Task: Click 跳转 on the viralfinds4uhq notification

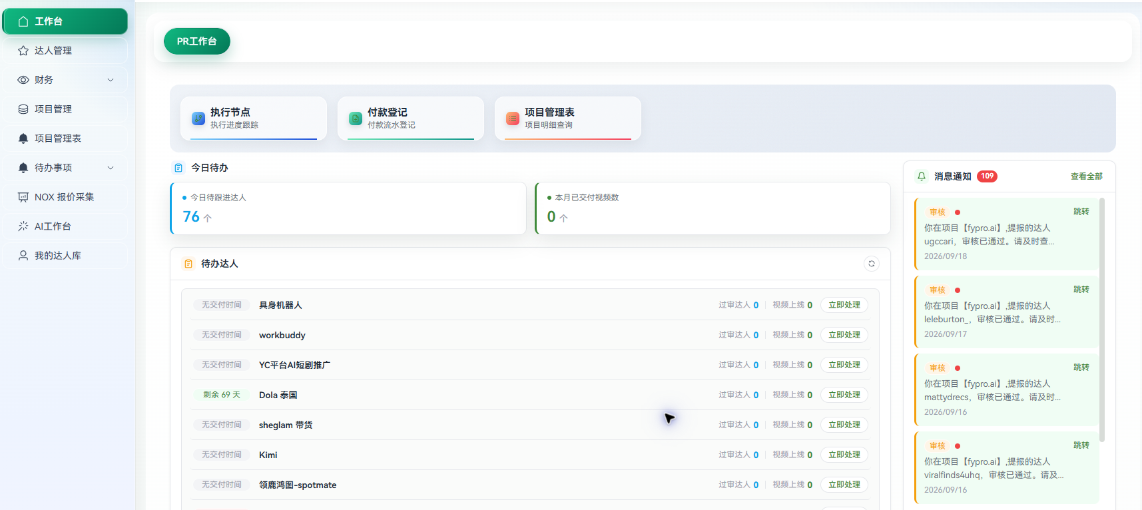Action: 1081,445
